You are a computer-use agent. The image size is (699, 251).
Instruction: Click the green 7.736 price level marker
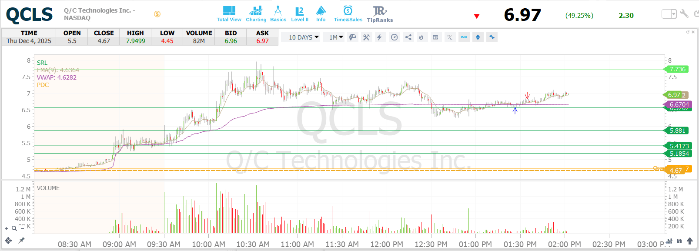pos(677,69)
